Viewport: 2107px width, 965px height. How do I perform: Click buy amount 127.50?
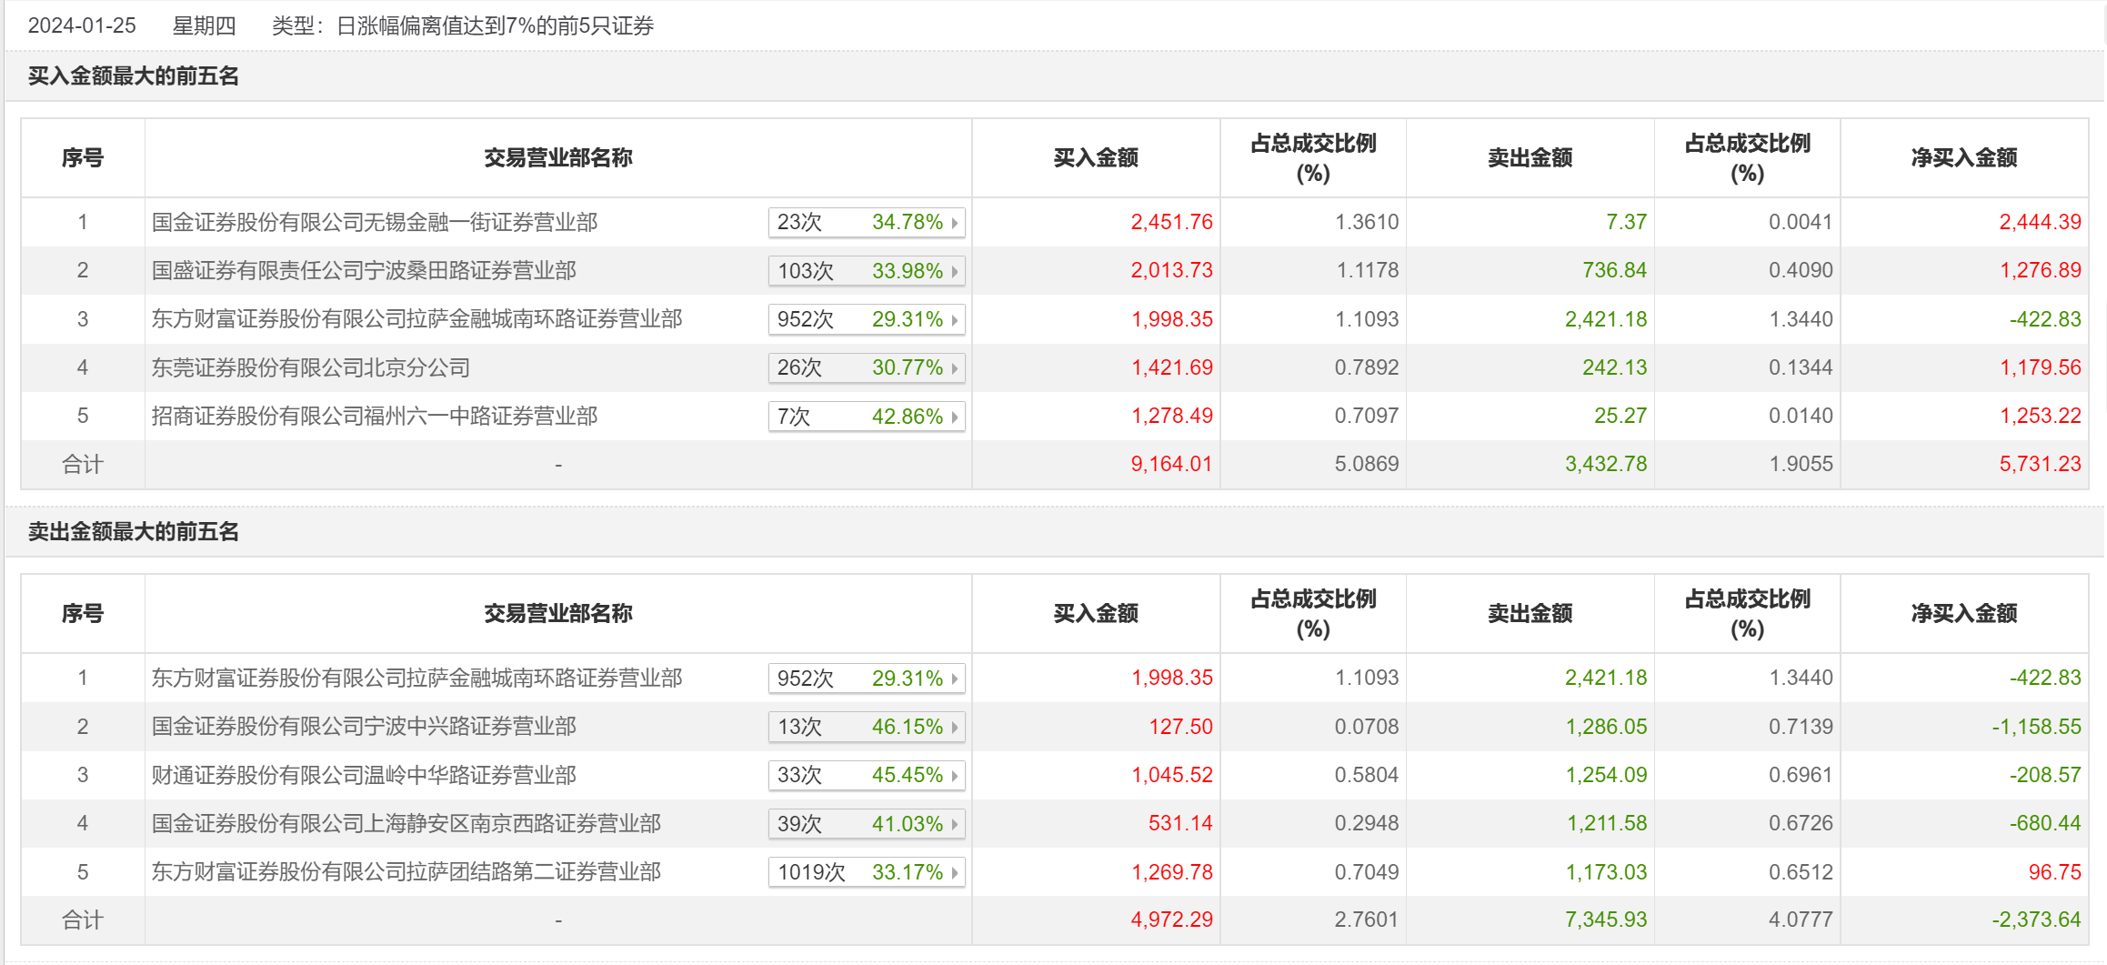1180,728
